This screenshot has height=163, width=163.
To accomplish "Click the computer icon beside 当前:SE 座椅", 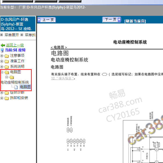I will pyautogui.click(x=2, y=50).
